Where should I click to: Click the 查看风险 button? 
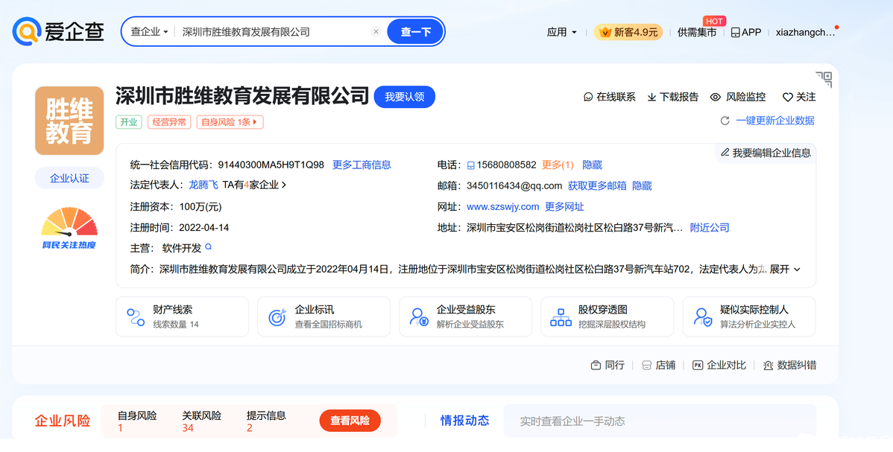pos(350,421)
